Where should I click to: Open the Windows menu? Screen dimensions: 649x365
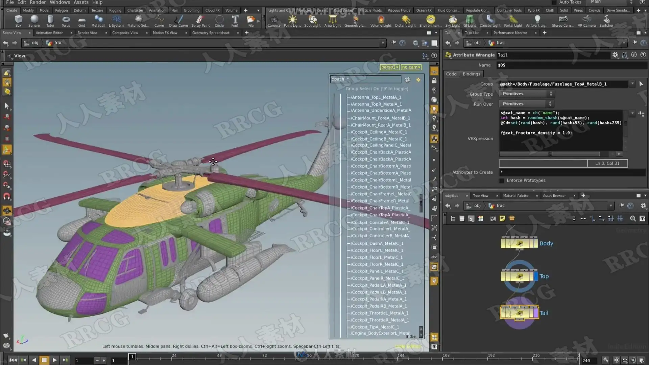coord(60,2)
